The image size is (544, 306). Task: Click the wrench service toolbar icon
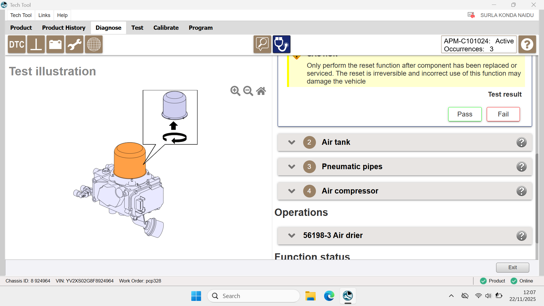75,44
